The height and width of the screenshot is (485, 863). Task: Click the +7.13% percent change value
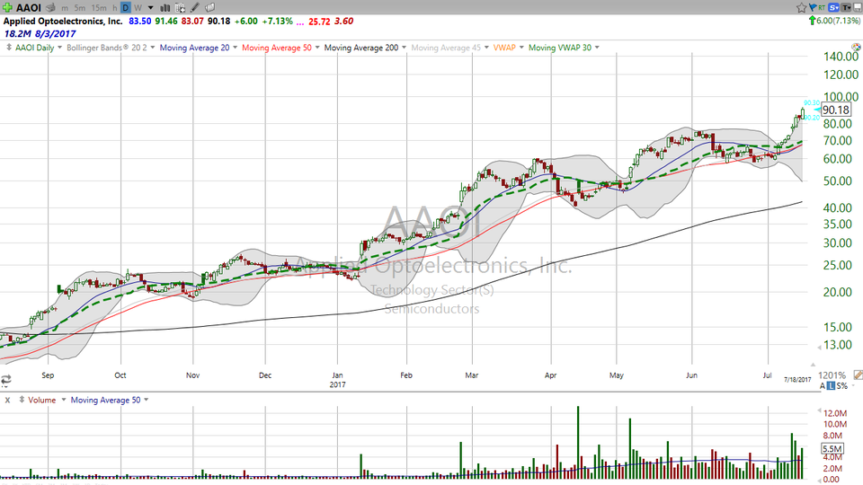click(x=277, y=21)
